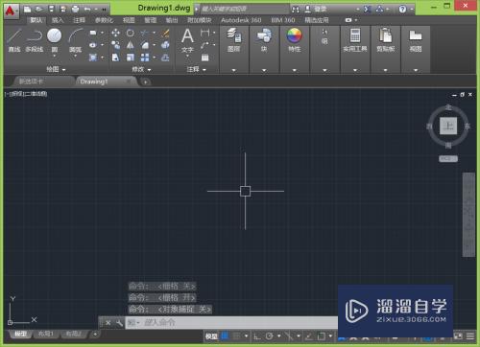Toggle polar tracking in status bar
The height and width of the screenshot is (347, 480).
click(x=270, y=336)
